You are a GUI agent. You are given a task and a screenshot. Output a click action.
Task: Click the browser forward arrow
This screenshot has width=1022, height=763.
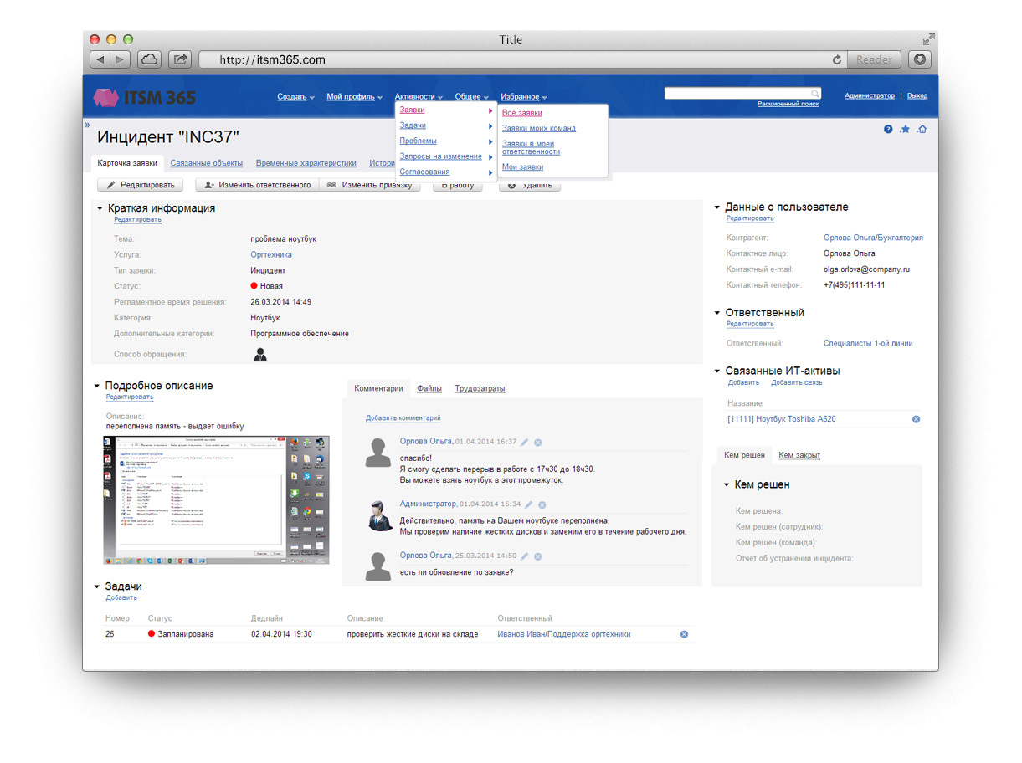(121, 59)
